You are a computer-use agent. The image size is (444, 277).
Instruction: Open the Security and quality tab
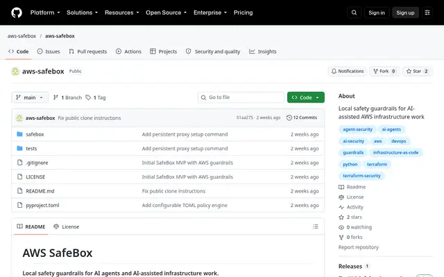(213, 51)
